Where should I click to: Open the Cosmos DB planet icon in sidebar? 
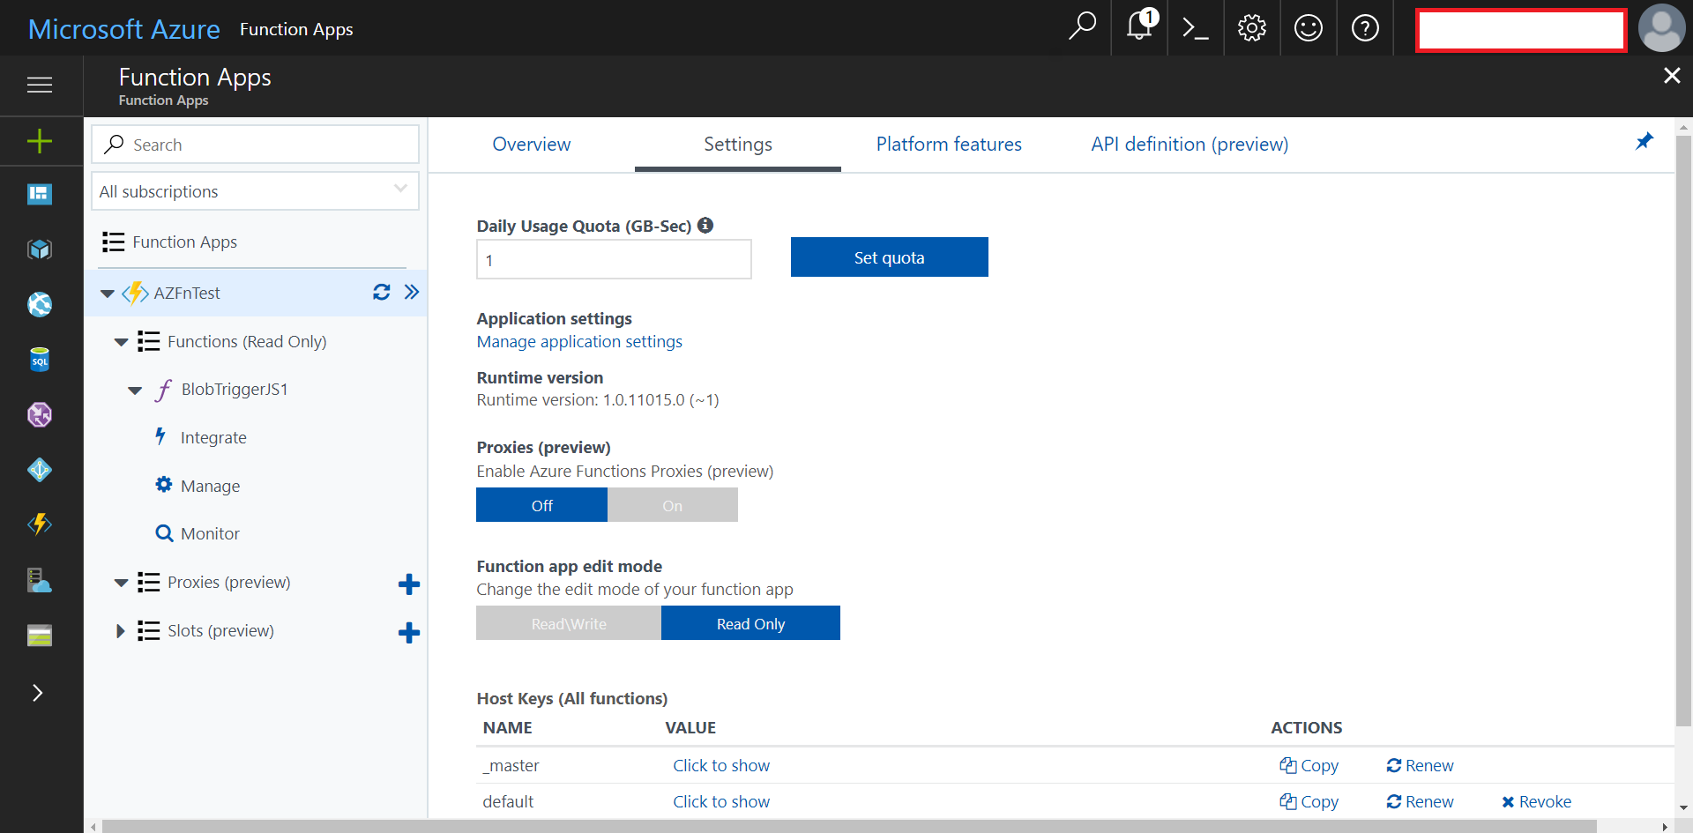click(40, 414)
